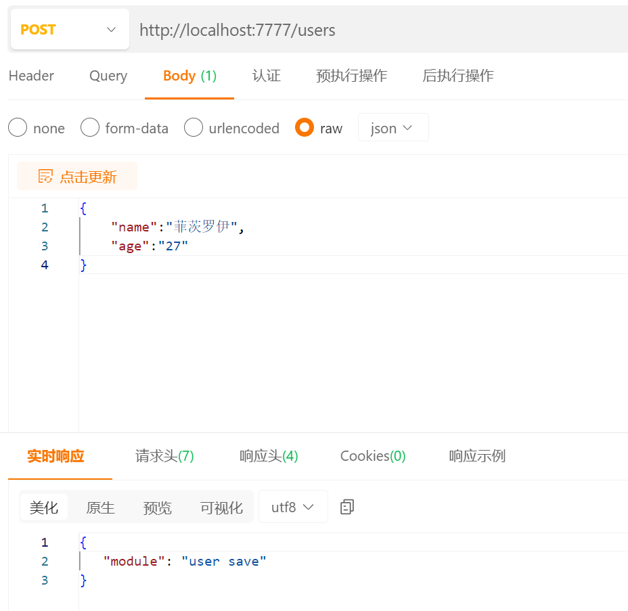Click the 可视化 visualization button
Image resolution: width=628 pixels, height=611 pixels.
(221, 506)
